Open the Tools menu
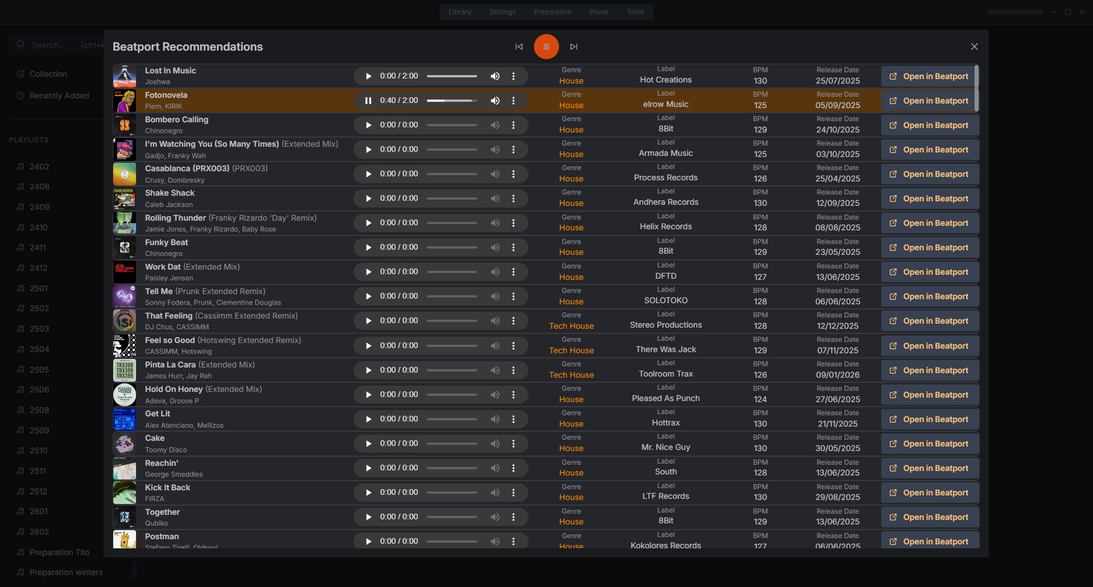1093x587 pixels. 635,11
